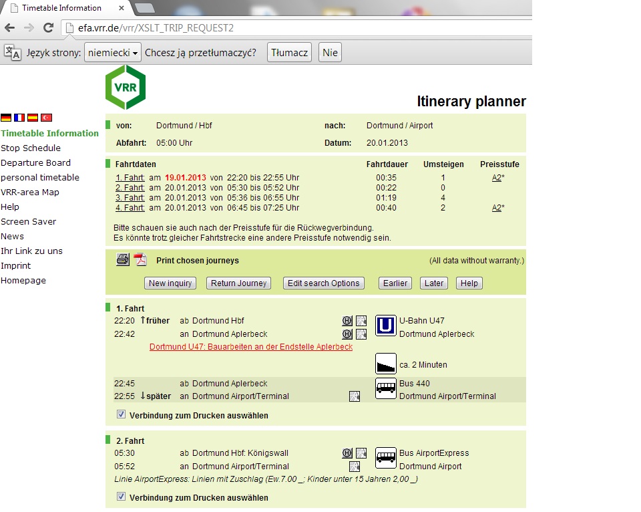Select the Turkish flag language icon
This screenshot has width=641, height=512.
coord(46,118)
